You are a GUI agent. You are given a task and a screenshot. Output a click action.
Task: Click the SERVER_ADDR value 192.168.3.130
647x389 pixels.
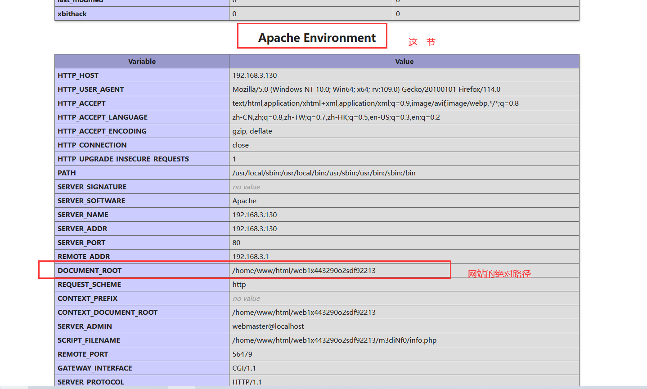[255, 228]
